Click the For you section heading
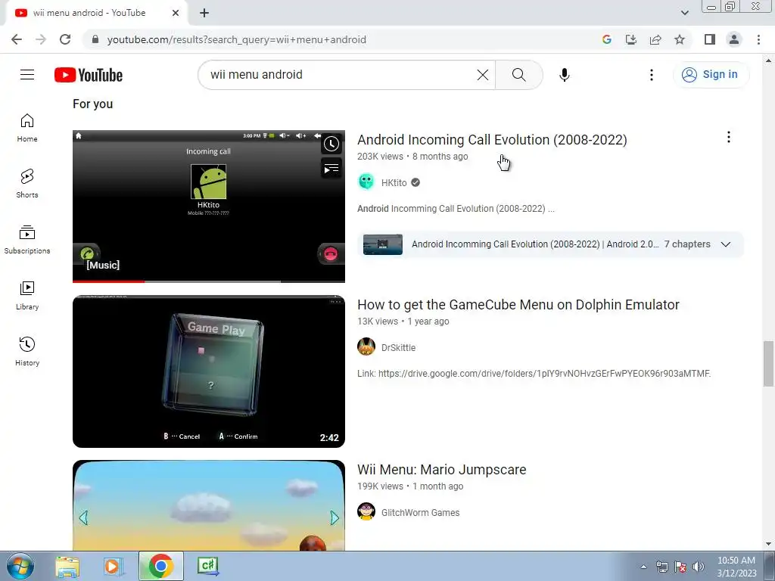 93,104
